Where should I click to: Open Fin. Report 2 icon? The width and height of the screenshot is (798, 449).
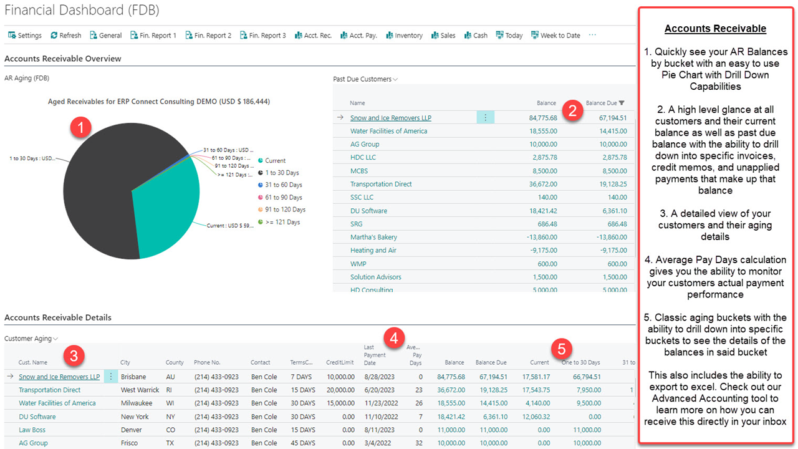click(x=189, y=36)
